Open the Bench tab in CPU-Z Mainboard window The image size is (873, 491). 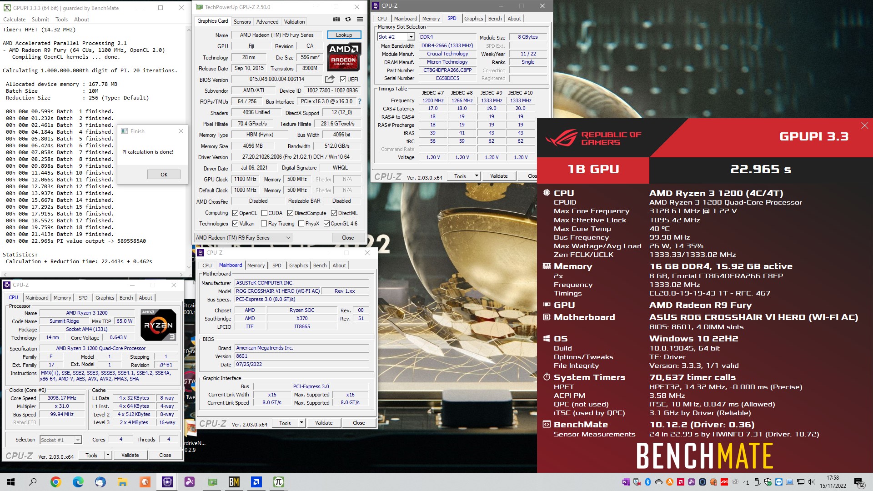[320, 266]
